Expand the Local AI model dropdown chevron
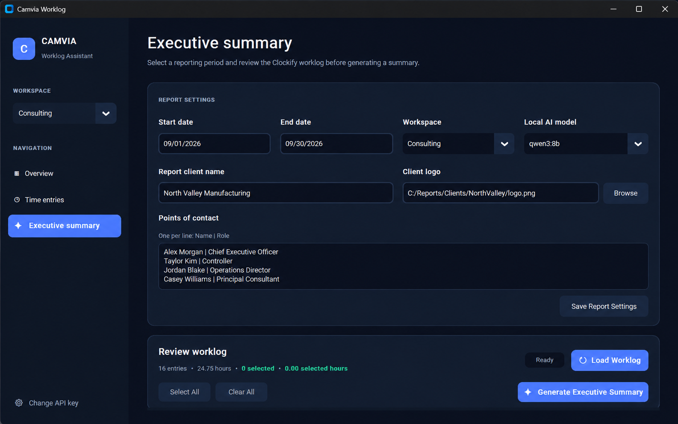 point(638,144)
